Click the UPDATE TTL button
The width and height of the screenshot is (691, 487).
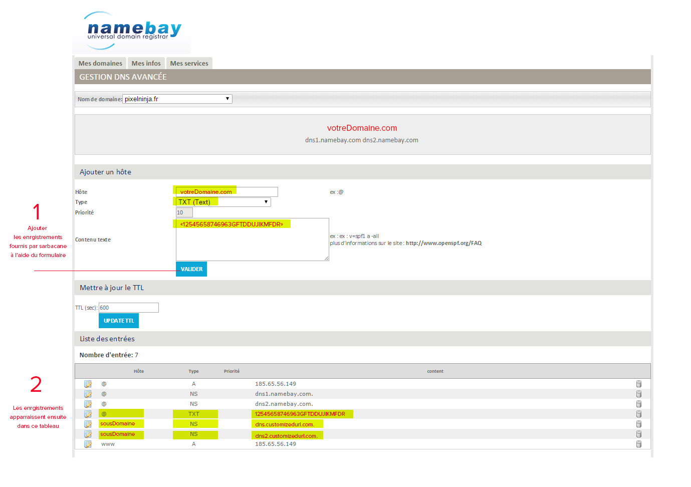(x=119, y=321)
